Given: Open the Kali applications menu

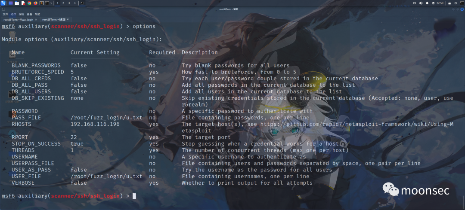Looking at the screenshot, I should 3,3.
